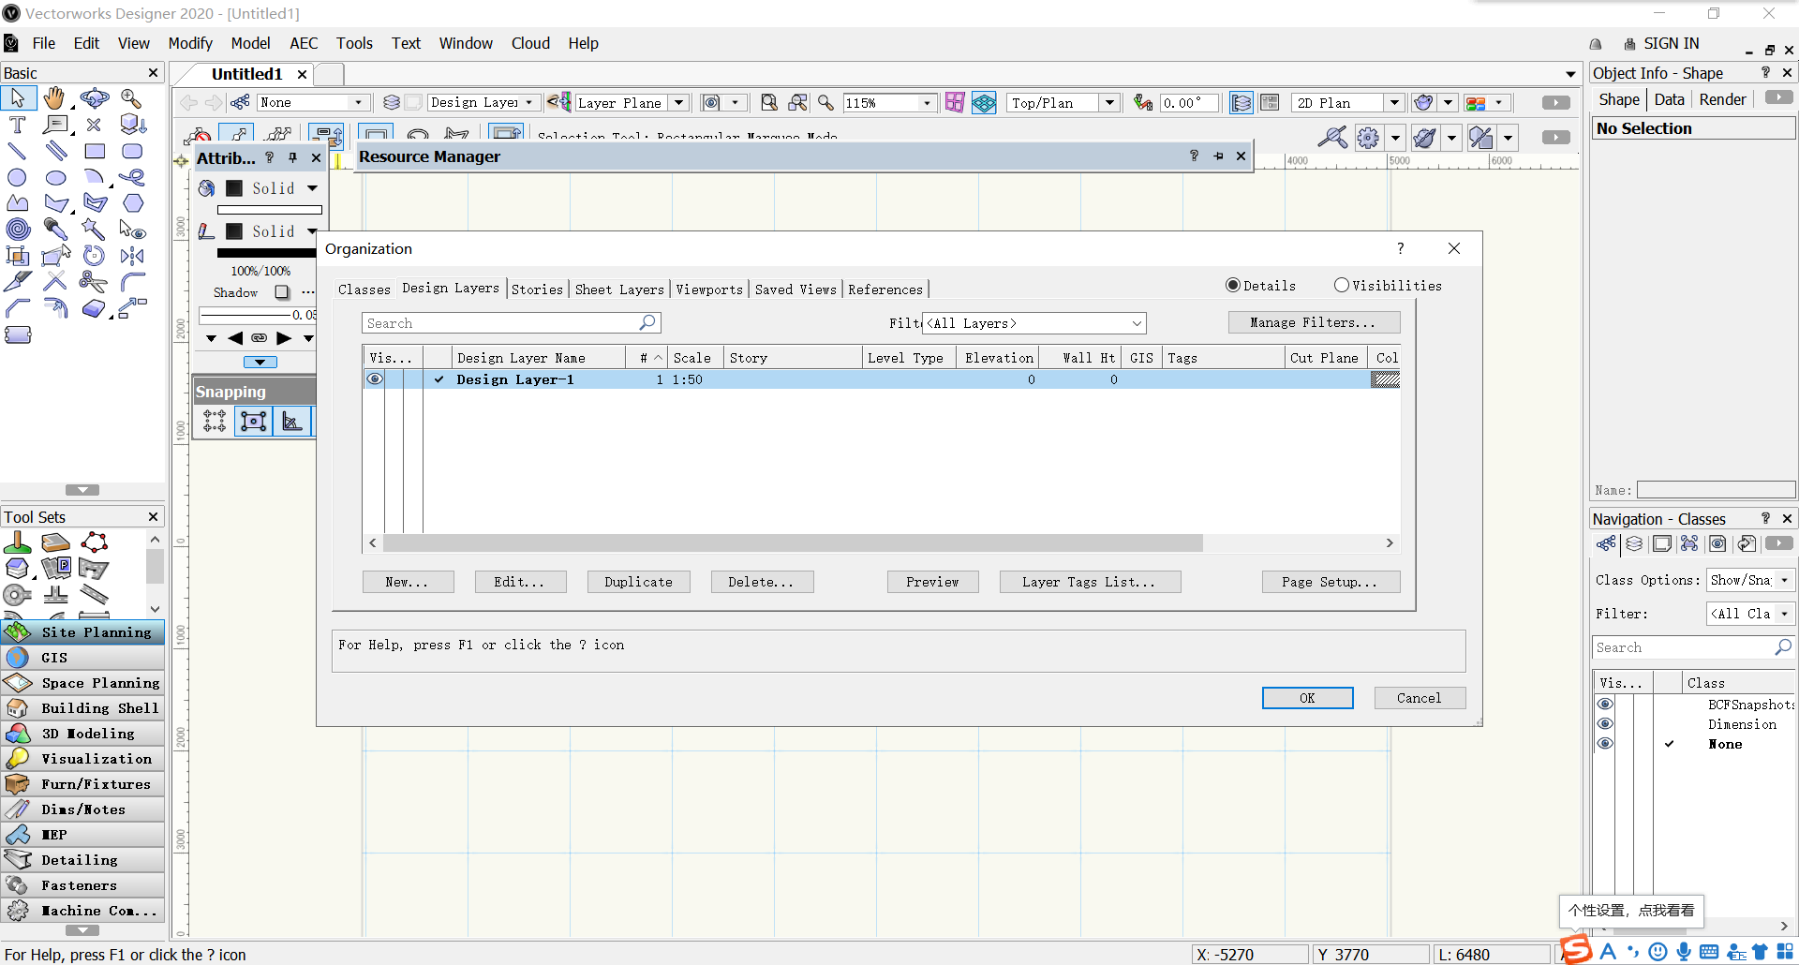Click the Manage Filters... button

[x=1314, y=322]
